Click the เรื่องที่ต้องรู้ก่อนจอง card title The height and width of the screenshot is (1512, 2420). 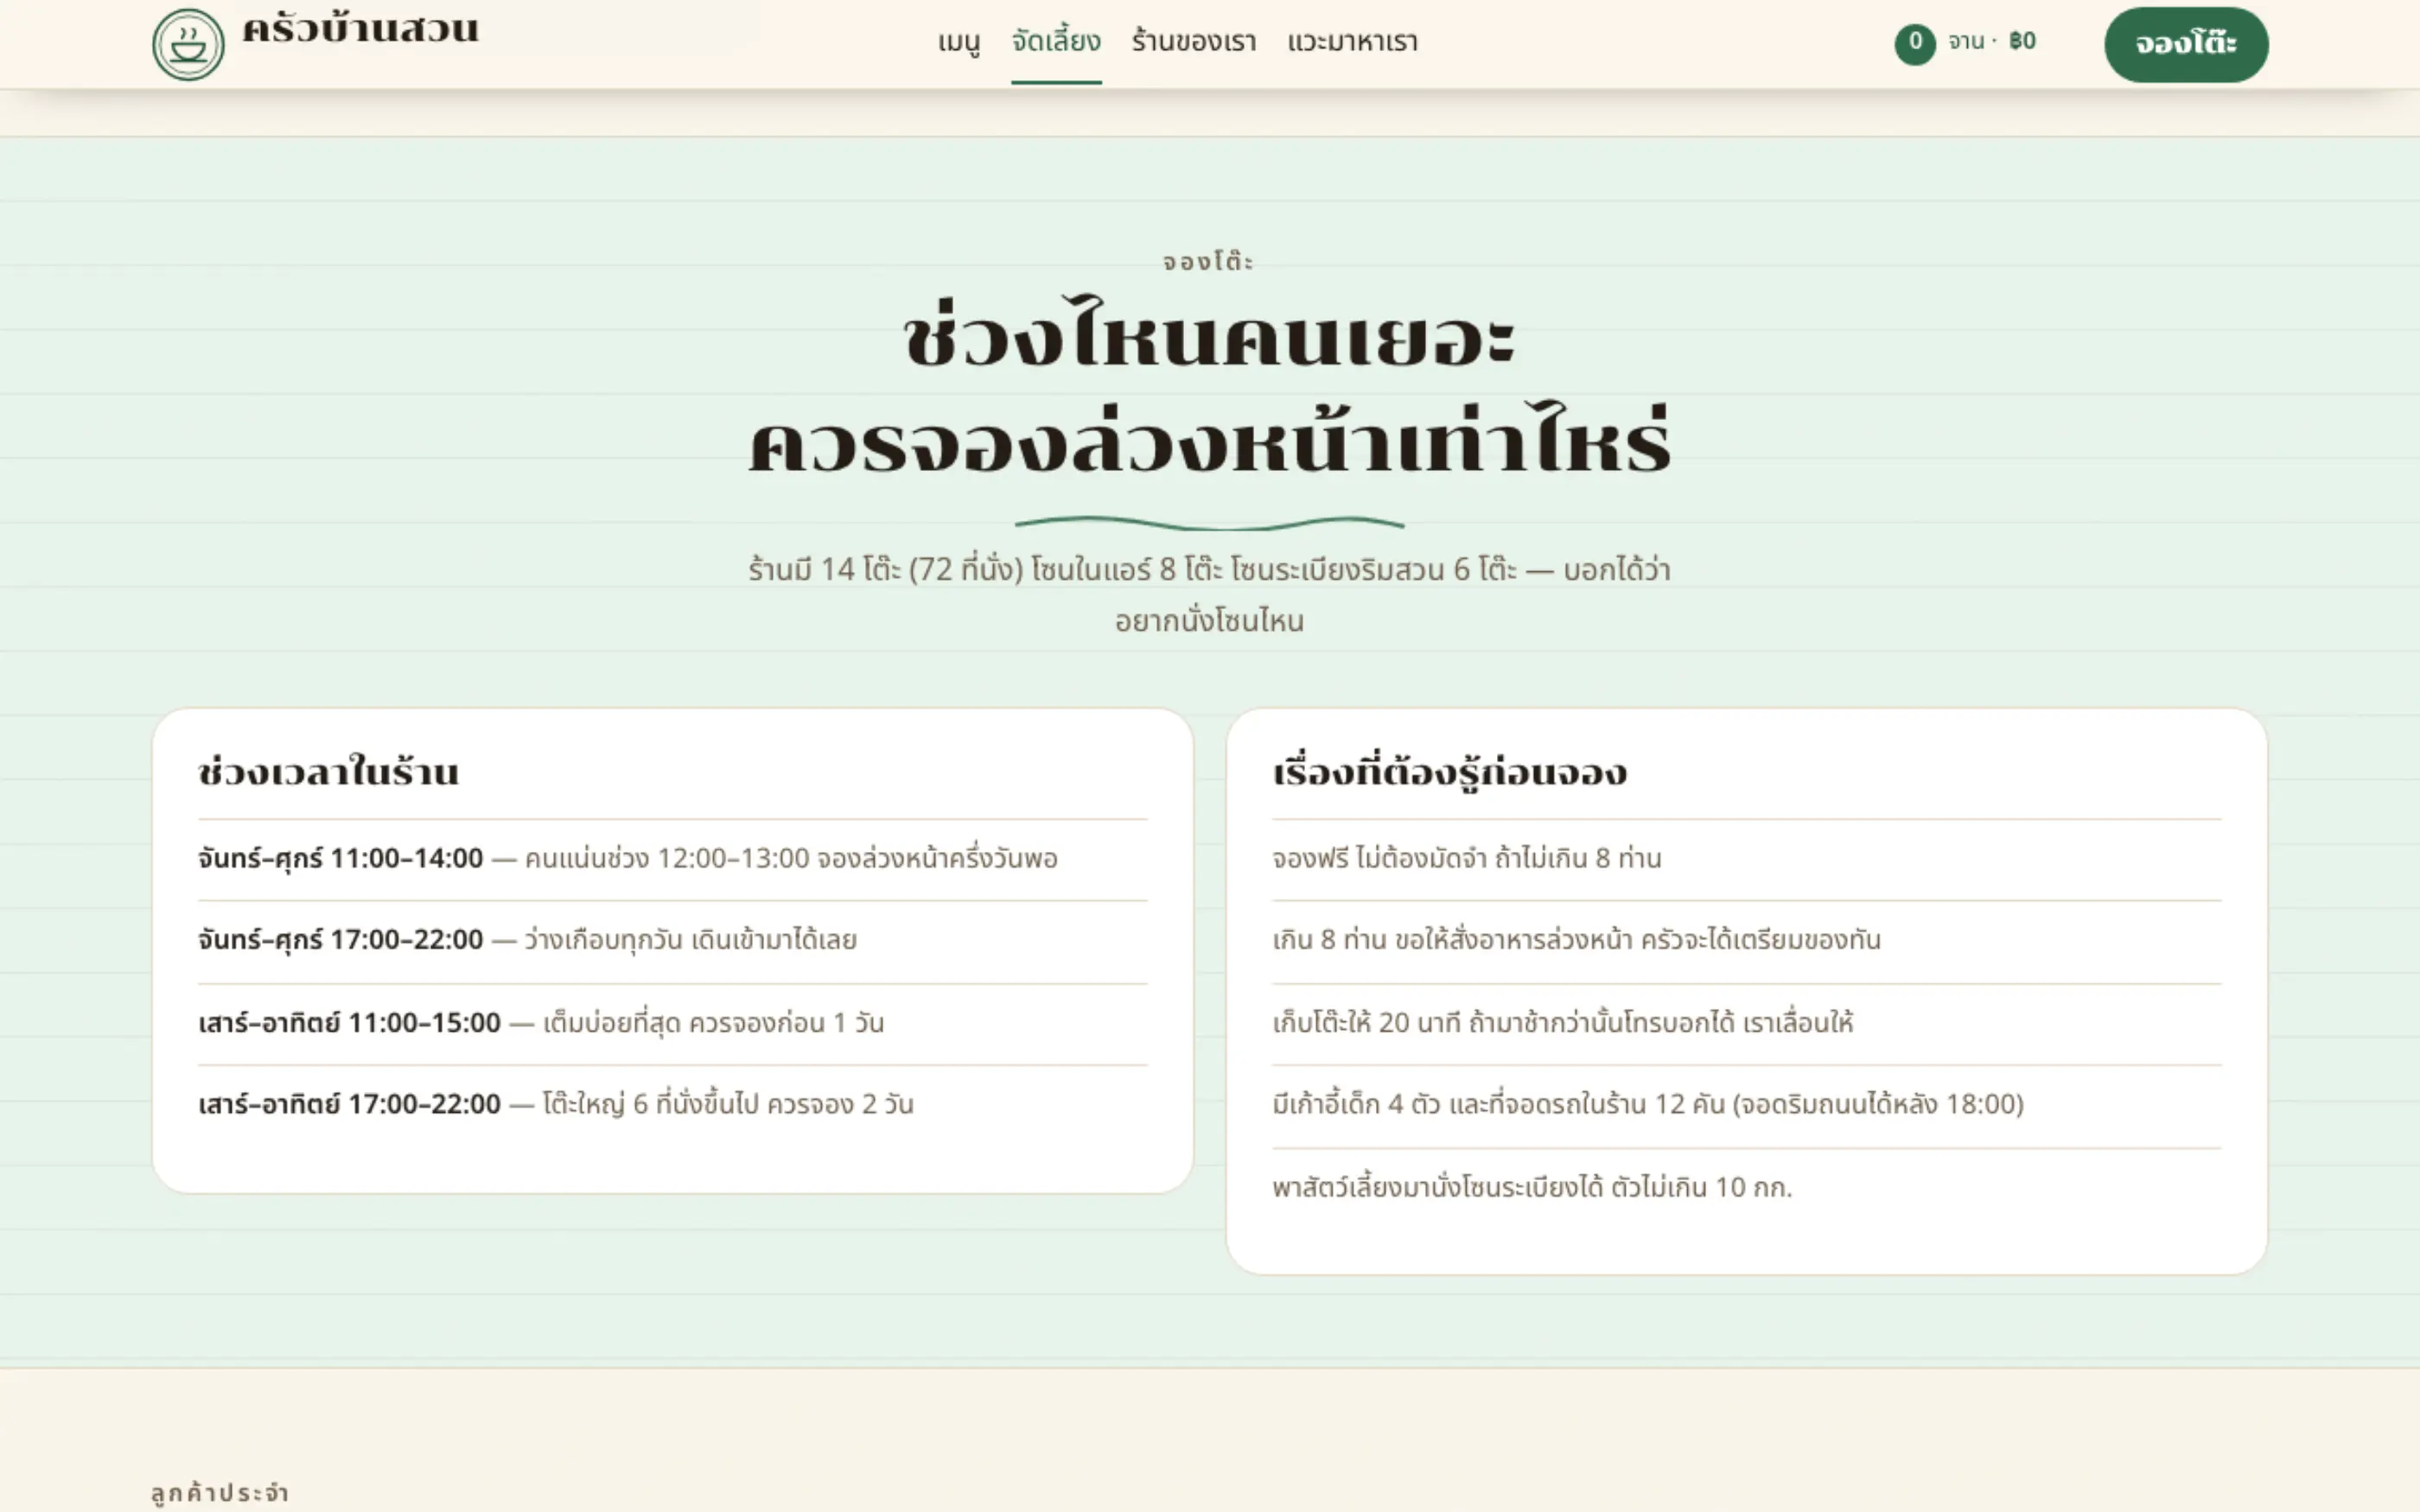click(1449, 773)
